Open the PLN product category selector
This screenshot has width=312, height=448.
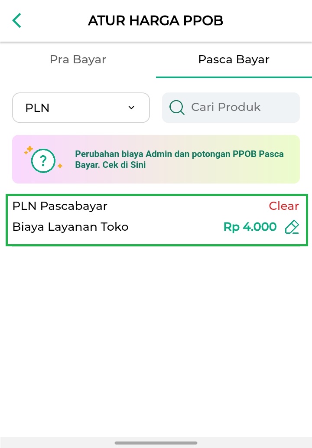pyautogui.click(x=81, y=108)
